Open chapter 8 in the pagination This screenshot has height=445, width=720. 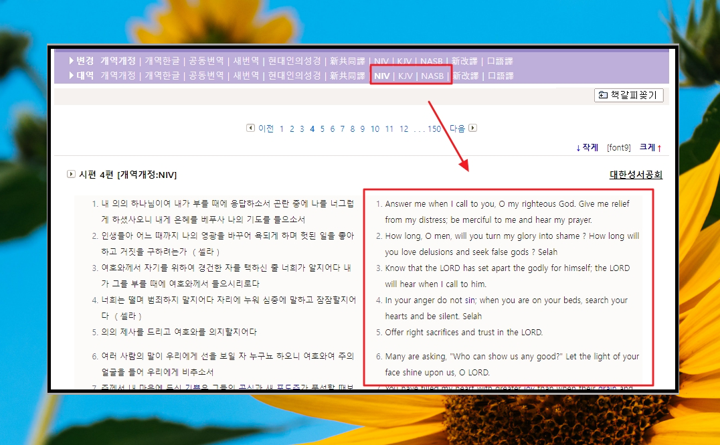[352, 128]
